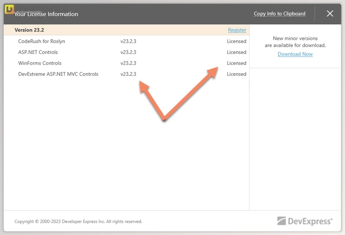Select CodeRush for Roslyn product name
The width and height of the screenshot is (345, 235).
click(42, 41)
